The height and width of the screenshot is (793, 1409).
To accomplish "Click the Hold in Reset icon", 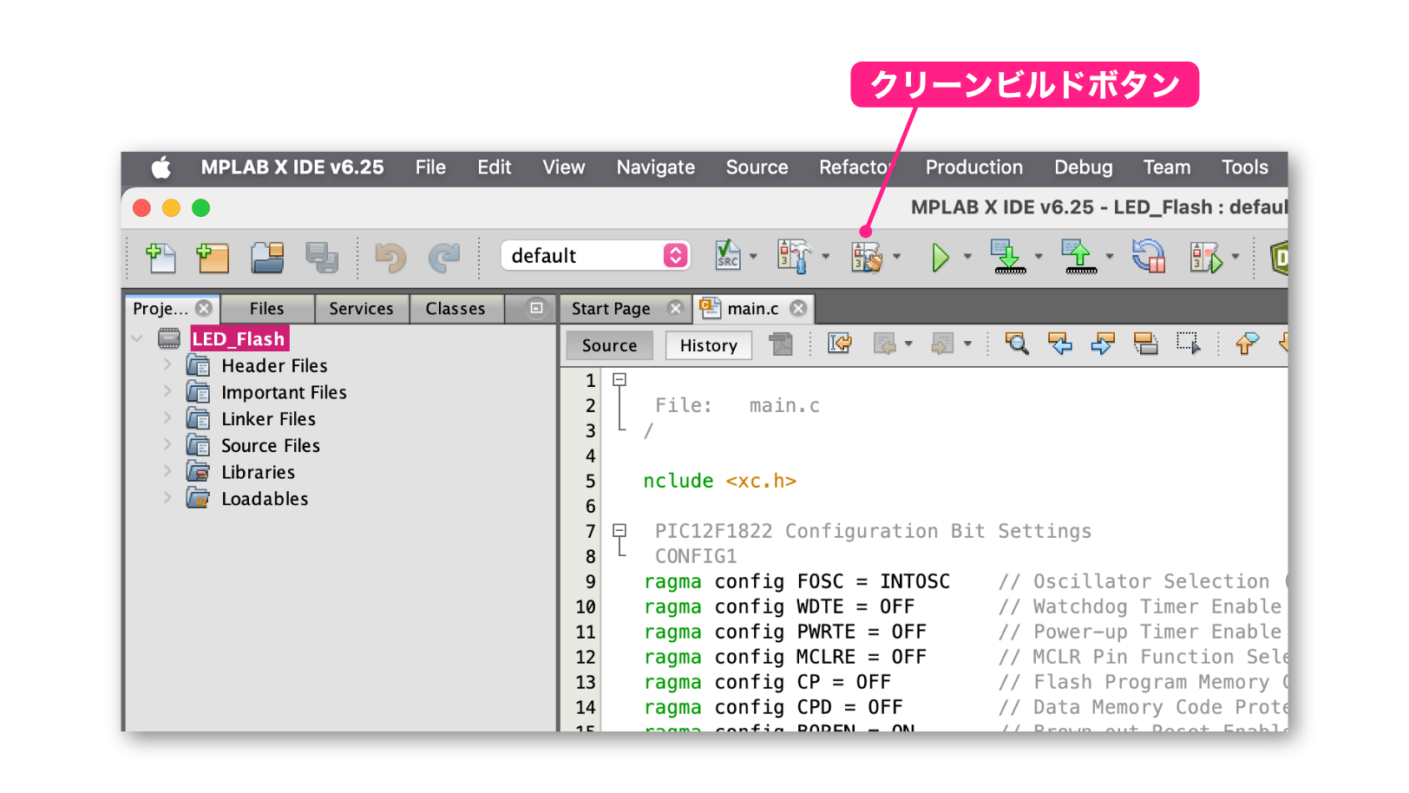I will [x=1149, y=257].
